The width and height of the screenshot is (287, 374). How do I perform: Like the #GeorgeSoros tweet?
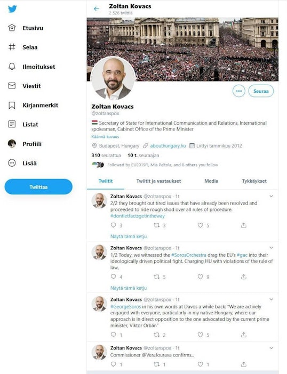pyautogui.click(x=201, y=335)
